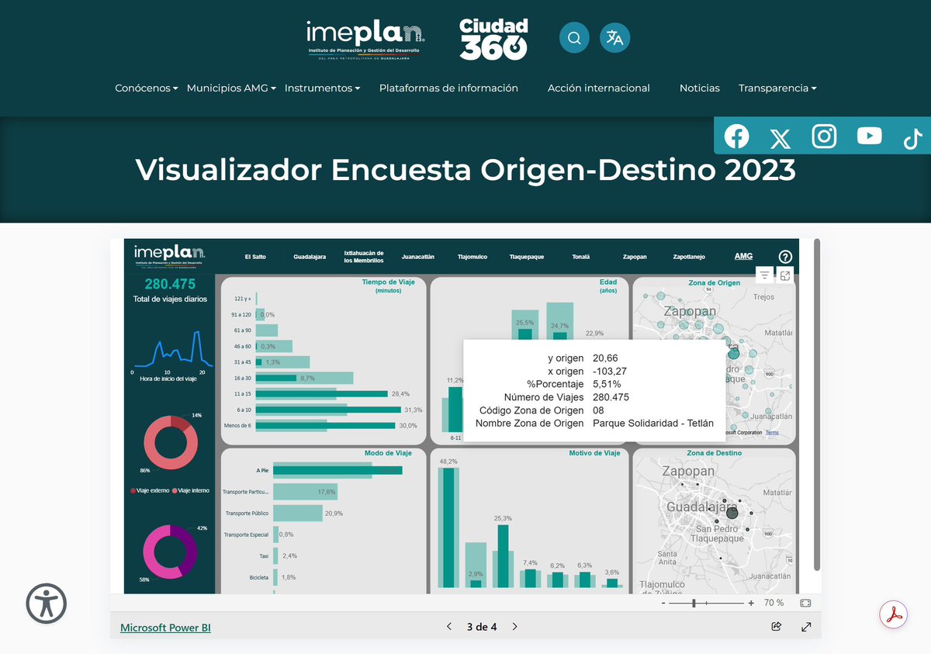Select El Salto municipality tab

255,257
